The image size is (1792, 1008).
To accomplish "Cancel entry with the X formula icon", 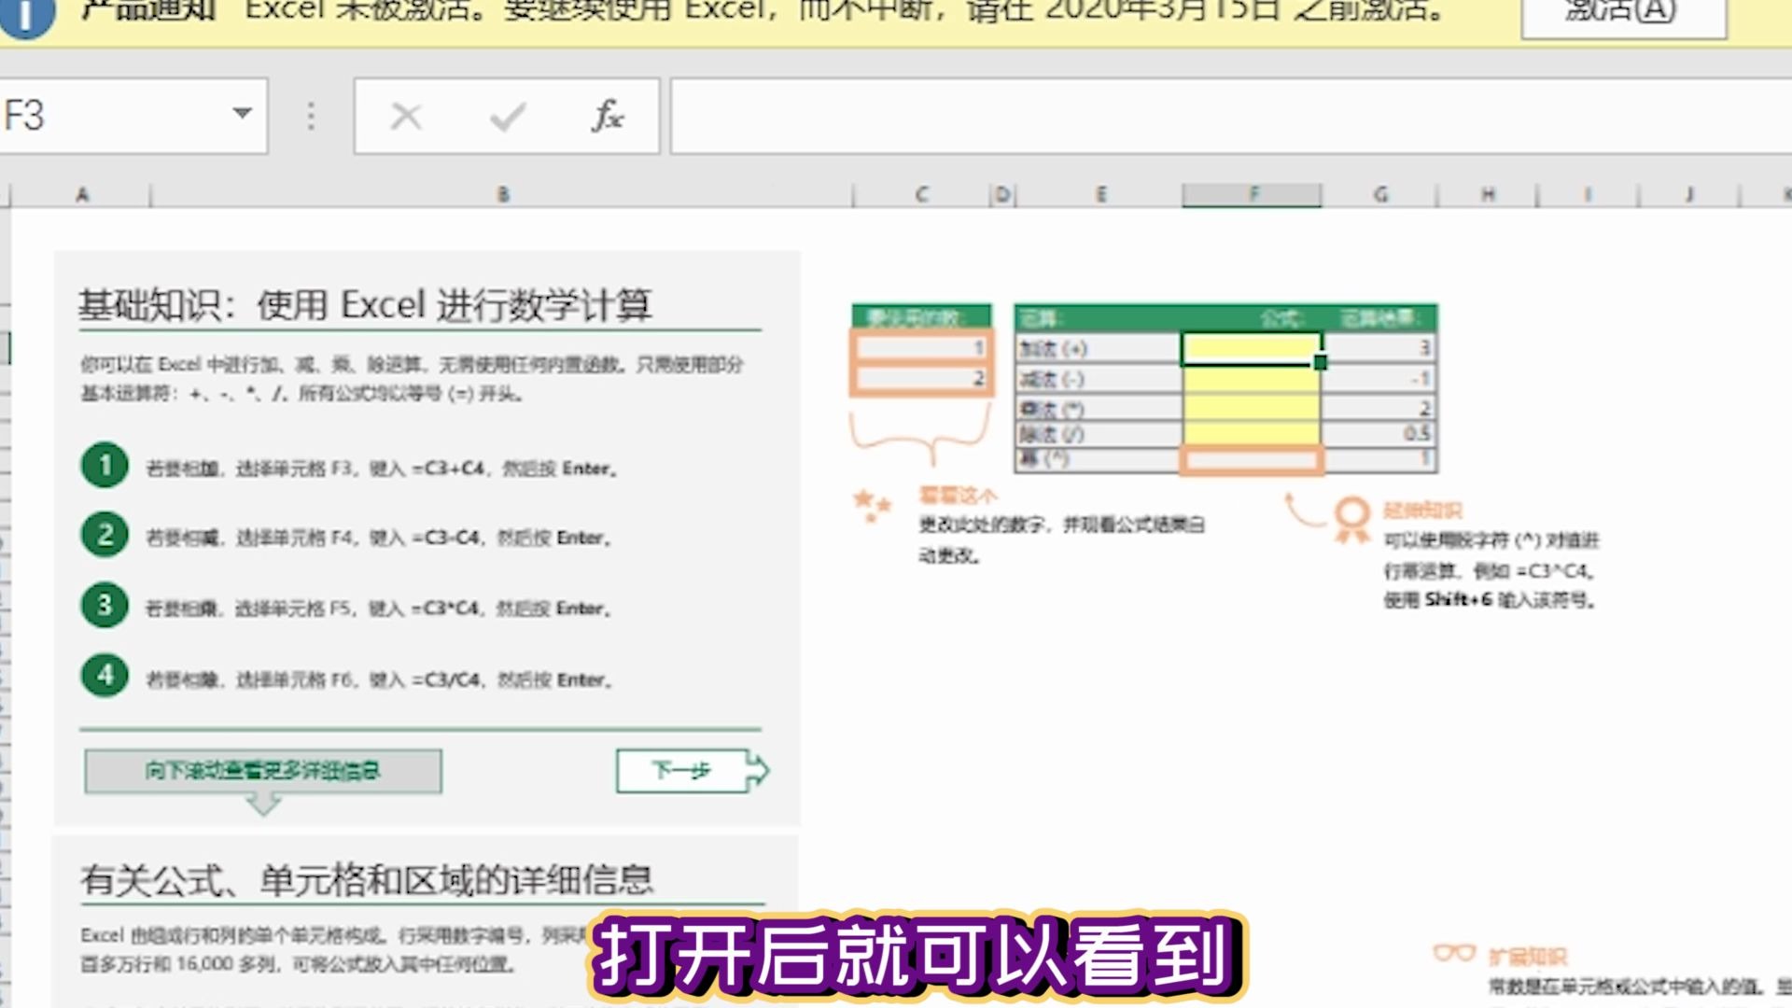I will click(x=406, y=117).
